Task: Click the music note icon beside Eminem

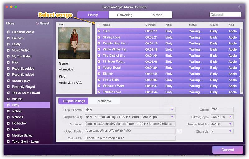Action: (x=8, y=38)
